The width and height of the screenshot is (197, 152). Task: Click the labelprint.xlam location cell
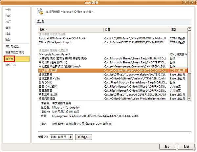coord(135,98)
